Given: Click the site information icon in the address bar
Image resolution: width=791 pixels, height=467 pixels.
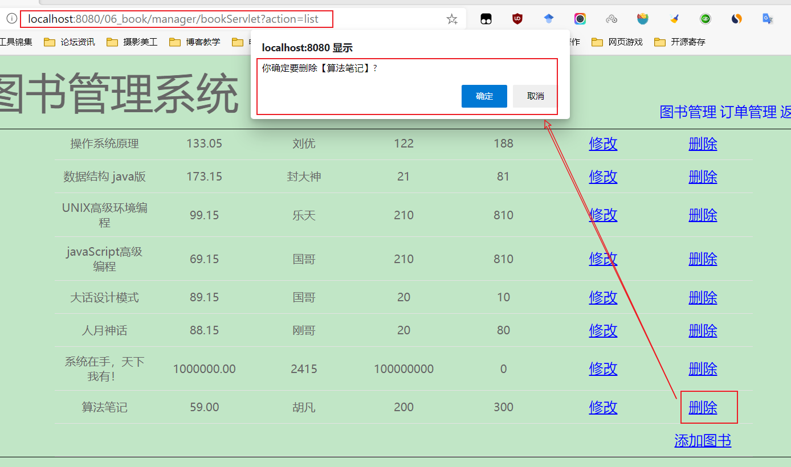Looking at the screenshot, I should point(11,19).
